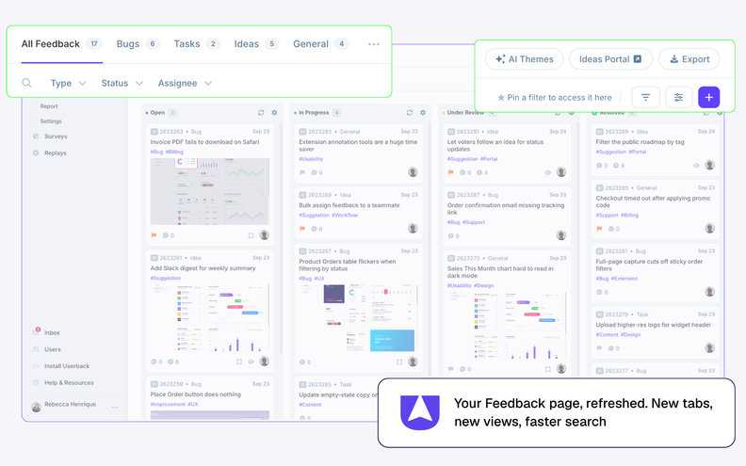Click grey flag on Extension annotation tools card
The image size is (746, 466).
(x=302, y=172)
